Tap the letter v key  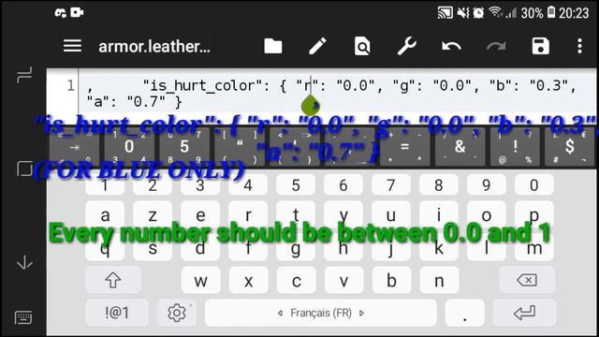tap(343, 281)
